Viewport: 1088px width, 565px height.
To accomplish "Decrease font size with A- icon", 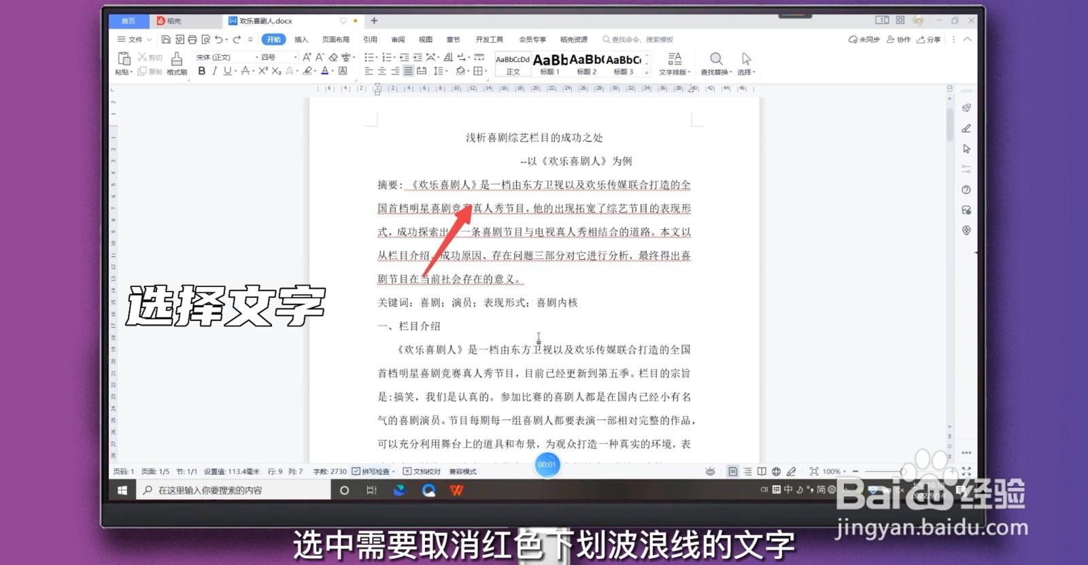I will (x=320, y=57).
